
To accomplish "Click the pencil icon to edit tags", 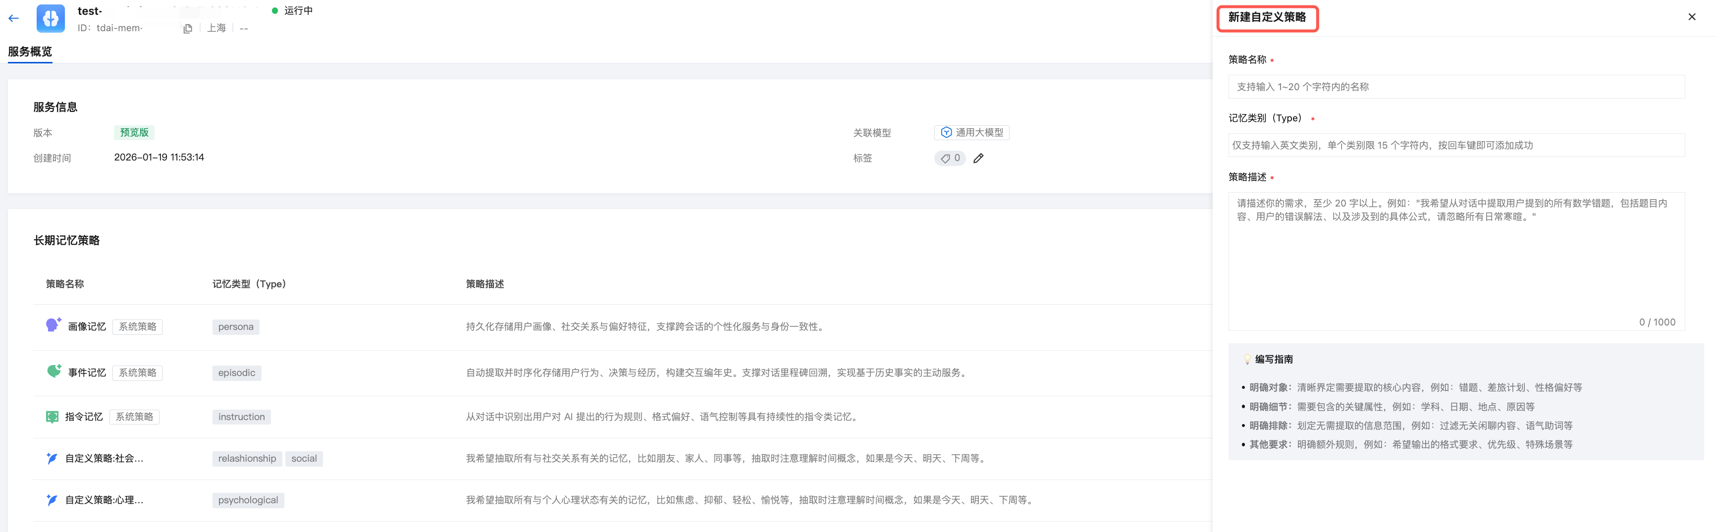I will 978,159.
